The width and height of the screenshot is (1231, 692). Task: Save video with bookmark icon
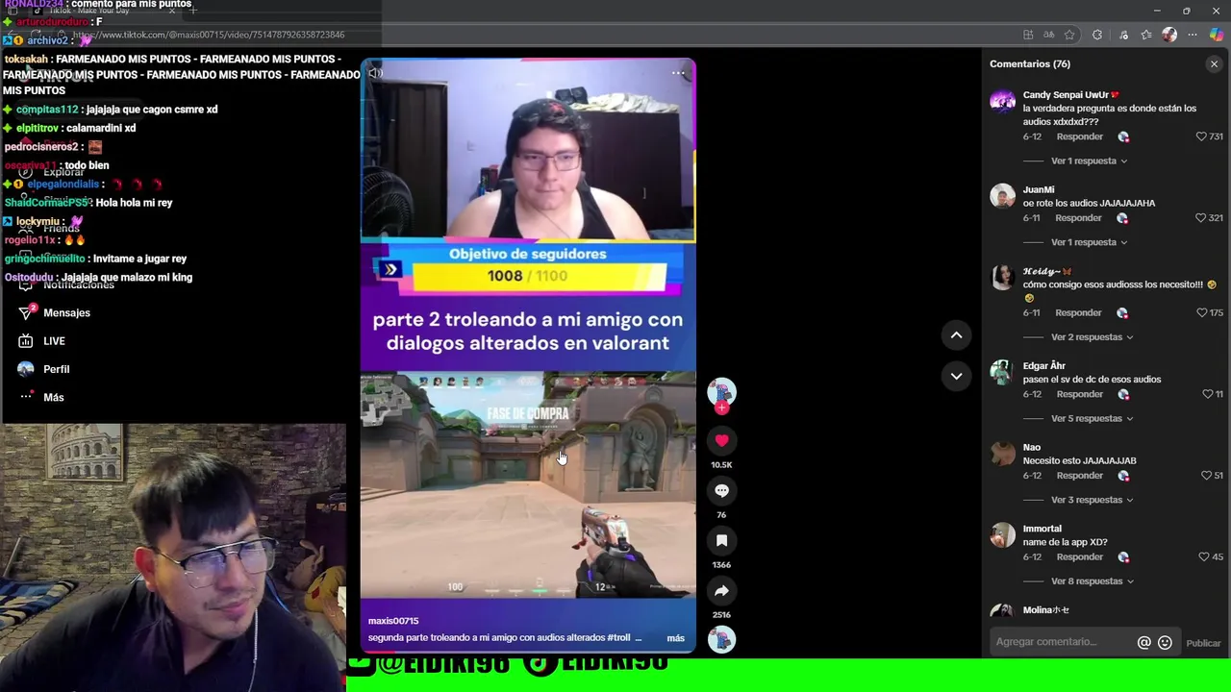coord(721,540)
